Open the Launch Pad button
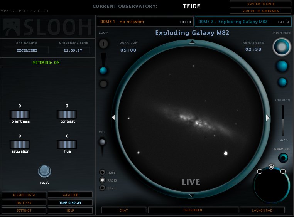The image size is (294, 217). click(x=262, y=210)
